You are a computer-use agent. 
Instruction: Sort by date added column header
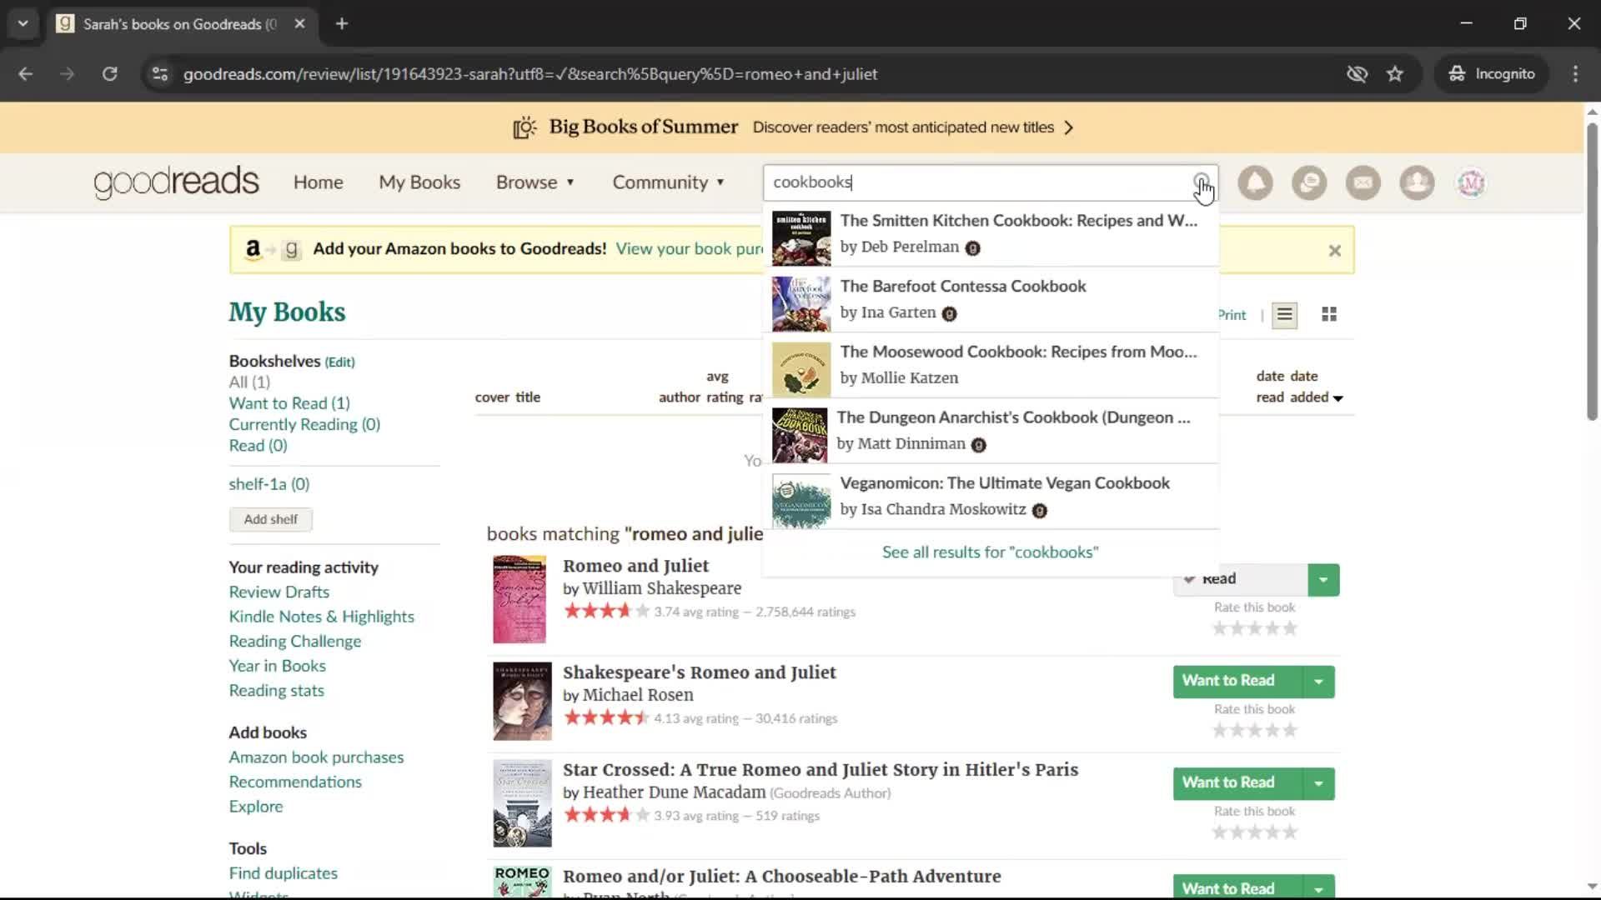click(1308, 387)
